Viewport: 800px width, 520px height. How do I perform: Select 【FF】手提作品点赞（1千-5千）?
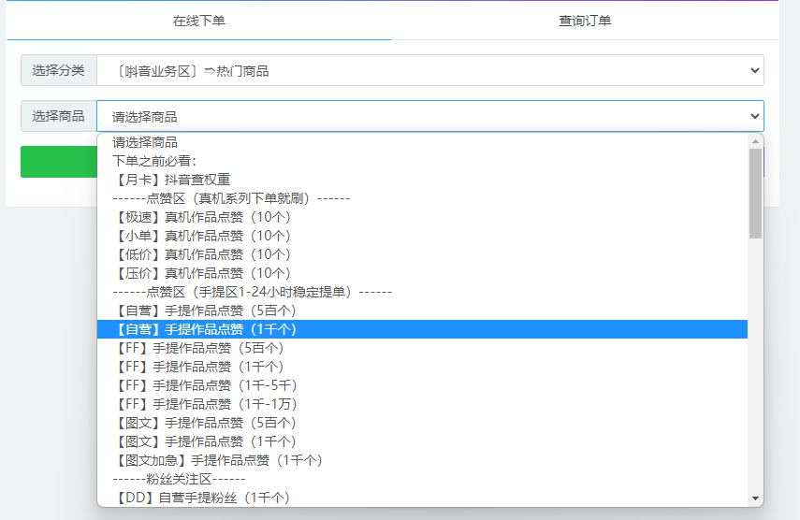click(207, 385)
